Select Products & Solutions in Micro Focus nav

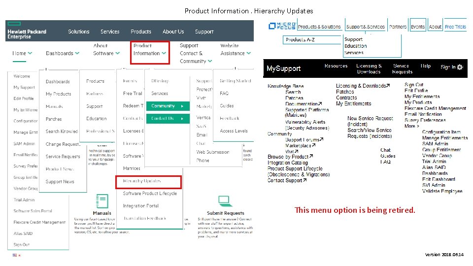click(319, 27)
